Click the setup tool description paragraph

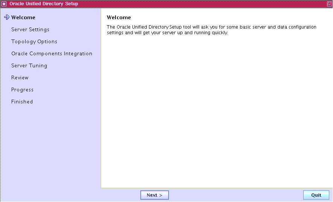point(211,30)
